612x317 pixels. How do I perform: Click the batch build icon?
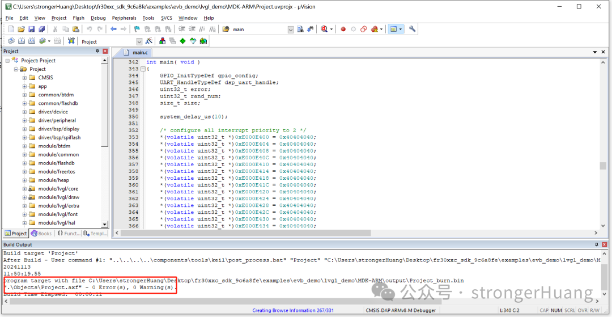pyautogui.click(x=42, y=41)
